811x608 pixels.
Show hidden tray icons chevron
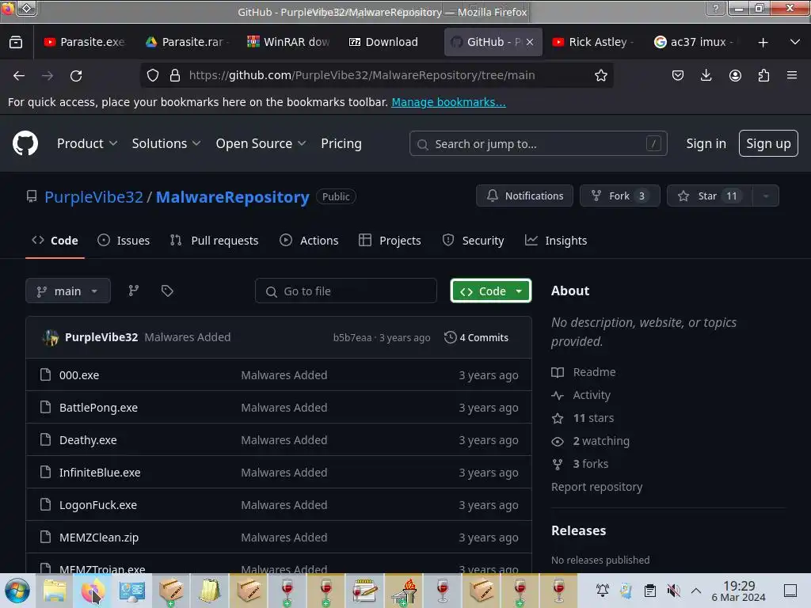tap(696, 591)
